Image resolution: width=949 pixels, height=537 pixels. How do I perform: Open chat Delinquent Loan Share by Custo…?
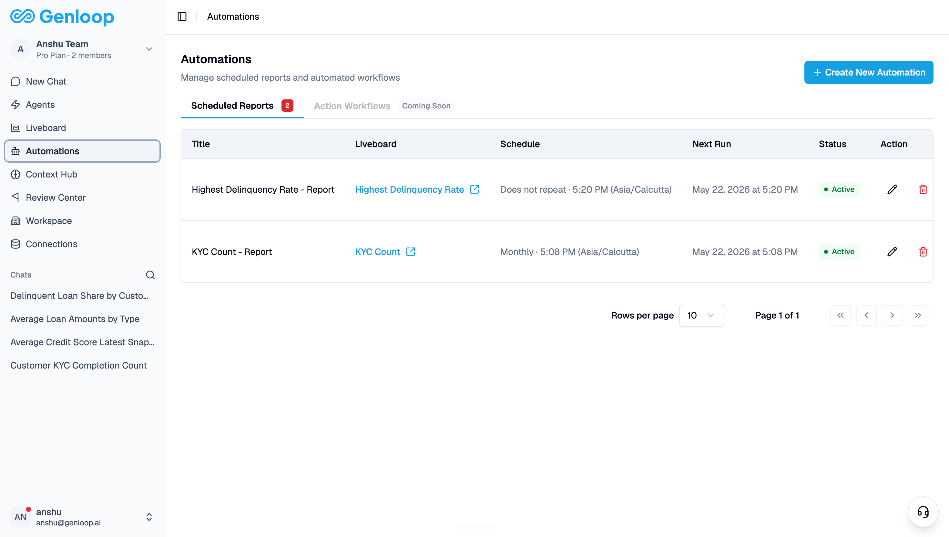[80, 296]
